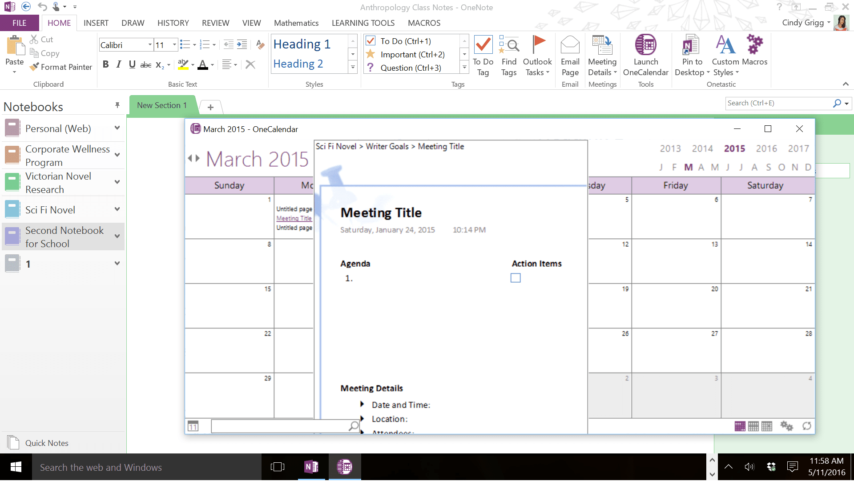Select year 2016 in OneCalendar
This screenshot has height=481, width=854.
pos(766,149)
